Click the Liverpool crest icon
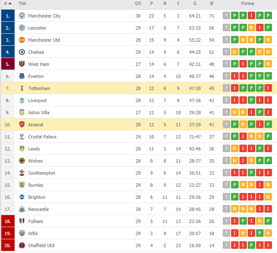Image resolution: width=277 pixels, height=253 pixels. (22, 100)
